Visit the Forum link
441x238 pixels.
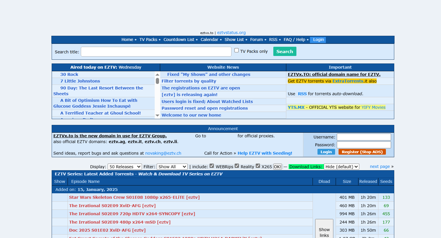pyautogui.click(x=257, y=40)
